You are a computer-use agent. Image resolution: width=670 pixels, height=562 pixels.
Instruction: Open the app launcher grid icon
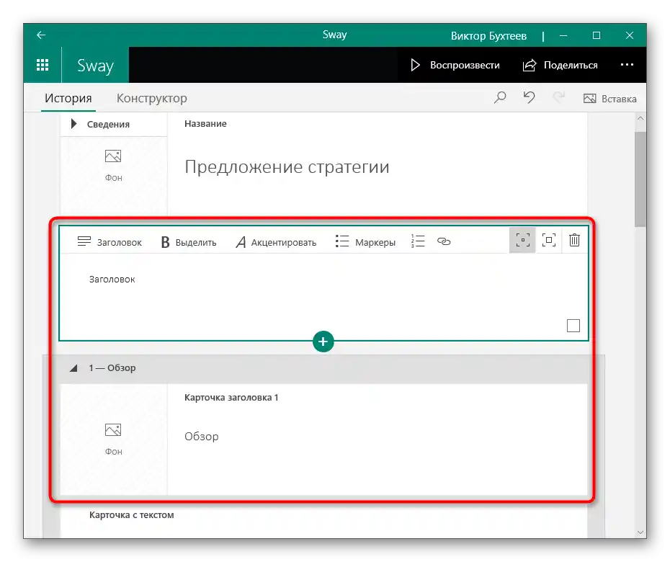[43, 65]
